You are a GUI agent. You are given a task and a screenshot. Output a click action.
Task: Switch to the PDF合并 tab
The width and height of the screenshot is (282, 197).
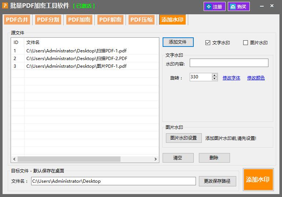(x=17, y=20)
